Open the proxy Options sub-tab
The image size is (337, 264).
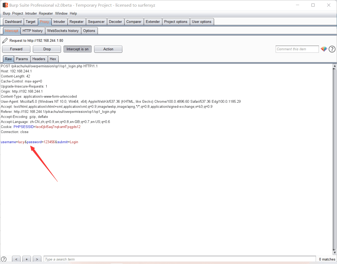click(x=89, y=31)
